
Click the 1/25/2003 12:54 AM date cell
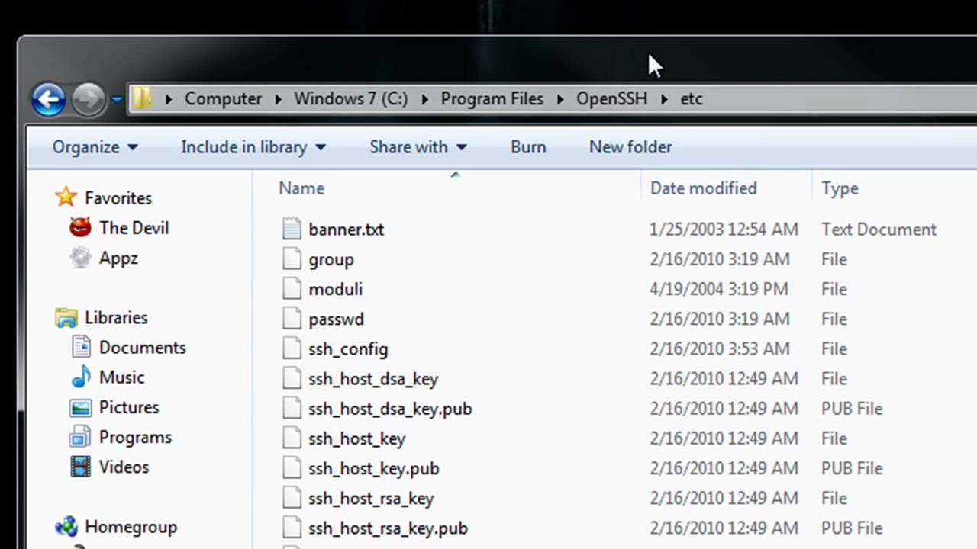click(724, 230)
